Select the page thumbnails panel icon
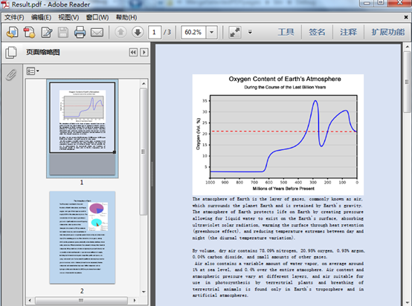 [x=11, y=52]
